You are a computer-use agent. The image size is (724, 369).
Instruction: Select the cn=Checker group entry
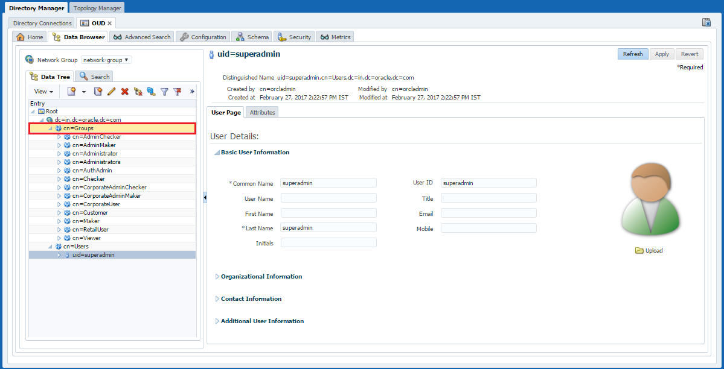click(x=88, y=179)
